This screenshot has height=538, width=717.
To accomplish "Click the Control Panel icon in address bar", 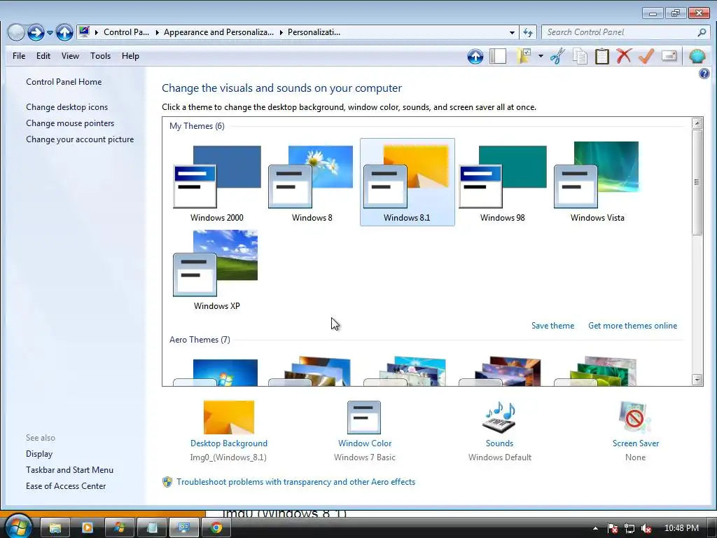I will (84, 32).
